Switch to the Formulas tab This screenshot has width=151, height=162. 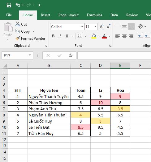pyautogui.click(x=94, y=15)
